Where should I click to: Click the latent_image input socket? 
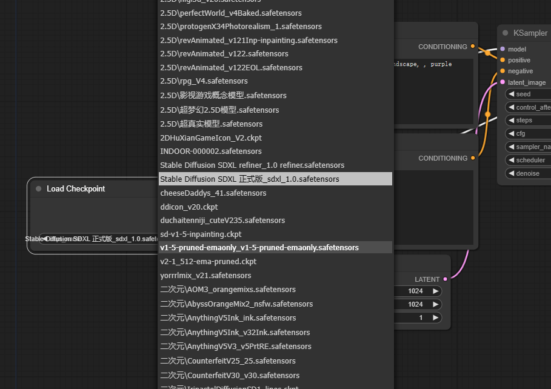(x=503, y=82)
